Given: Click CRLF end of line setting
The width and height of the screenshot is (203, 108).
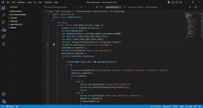Looking at the screenshot, I should pos(182,106).
